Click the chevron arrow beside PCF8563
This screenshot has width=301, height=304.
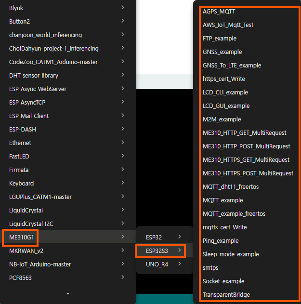point(122,277)
